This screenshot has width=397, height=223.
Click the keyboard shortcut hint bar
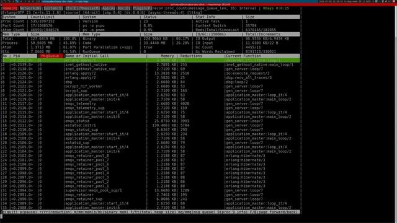point(151,212)
